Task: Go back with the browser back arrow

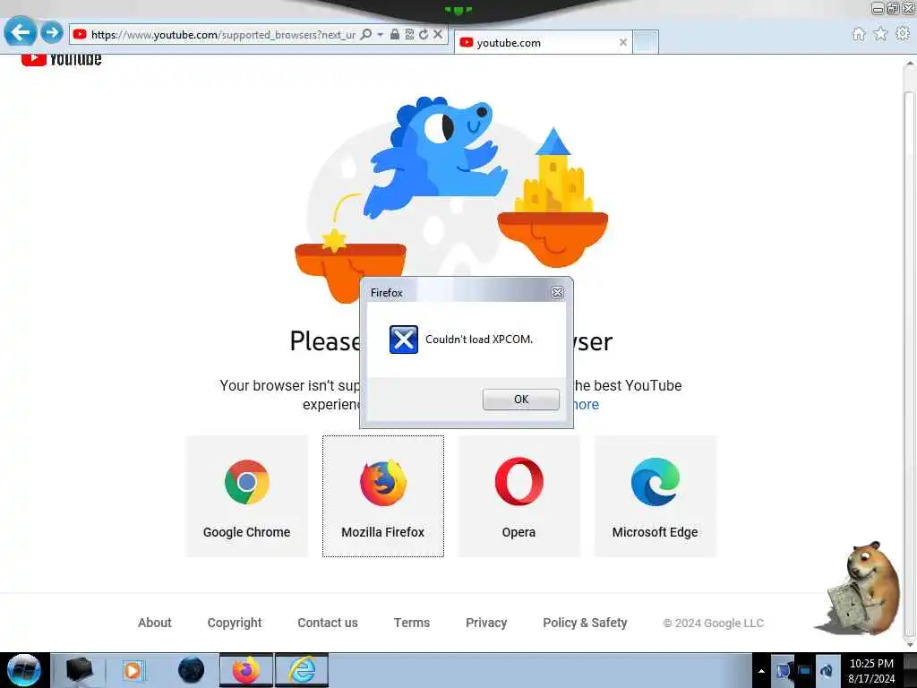Action: pos(21,31)
